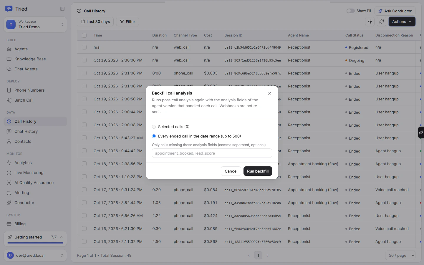Open the floating Conductor sparkle tab

pos(421,132)
